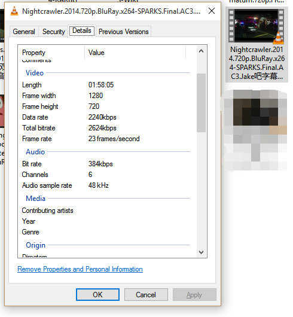293x317 pixels.
Task: Switch to the General tab
Action: (24, 32)
